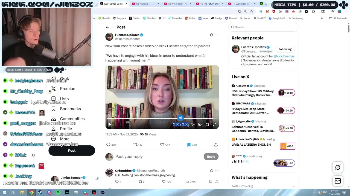This screenshot has height=196, width=350.
Task: Toggle bookmark on post with 330 bookmarks
Action: coord(192,145)
